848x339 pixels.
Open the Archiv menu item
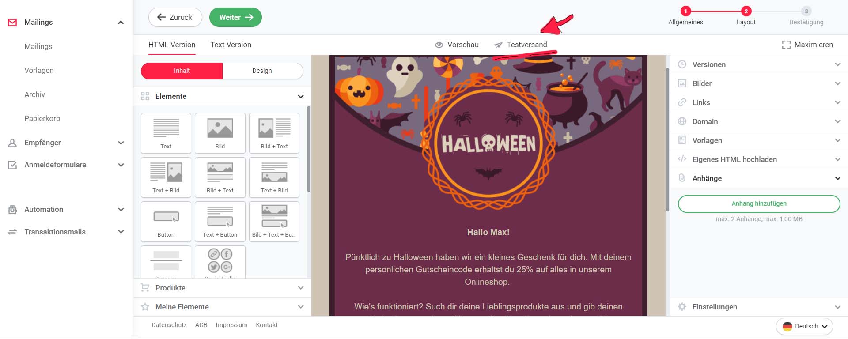click(x=35, y=94)
